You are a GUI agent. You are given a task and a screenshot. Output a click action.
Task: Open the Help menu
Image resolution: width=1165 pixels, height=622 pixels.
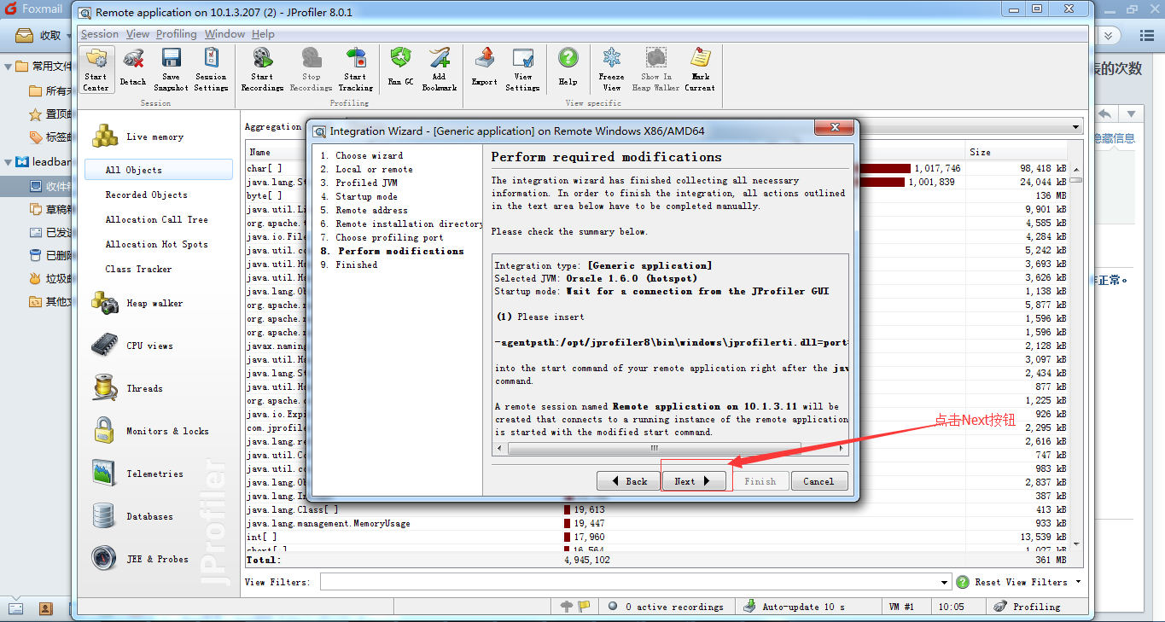click(x=263, y=34)
